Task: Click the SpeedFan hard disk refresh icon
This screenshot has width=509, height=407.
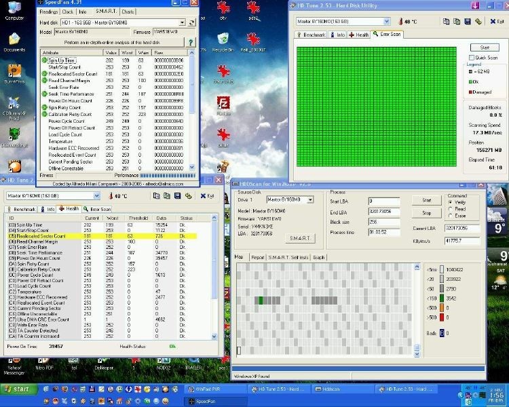Action: [x=192, y=22]
